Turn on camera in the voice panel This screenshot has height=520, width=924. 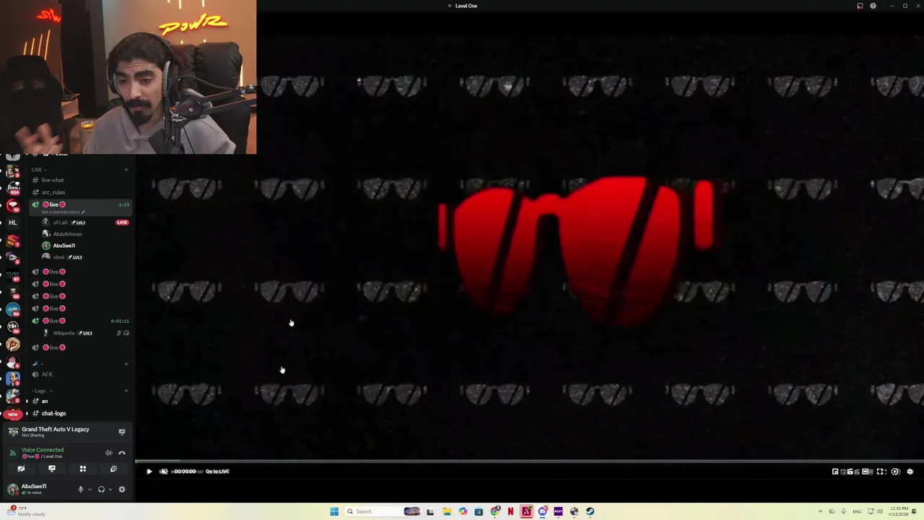[21, 469]
